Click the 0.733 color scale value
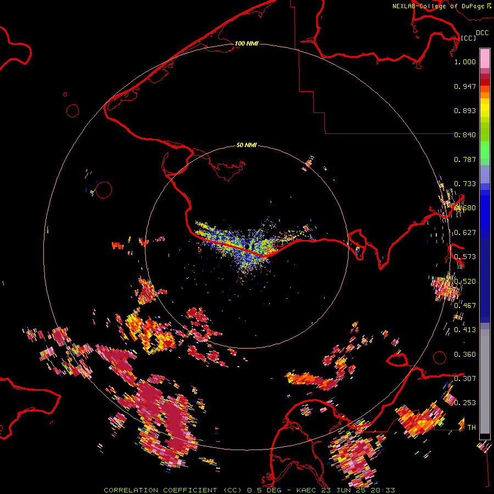The width and height of the screenshot is (494, 494). [465, 184]
